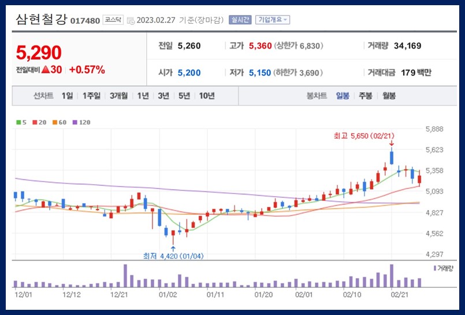Click the 02/21 date axis label
The width and height of the screenshot is (465, 315).
399,295
